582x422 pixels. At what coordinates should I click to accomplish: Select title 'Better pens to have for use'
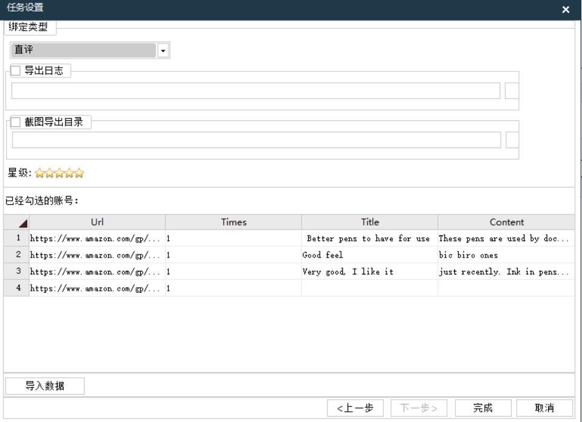368,239
